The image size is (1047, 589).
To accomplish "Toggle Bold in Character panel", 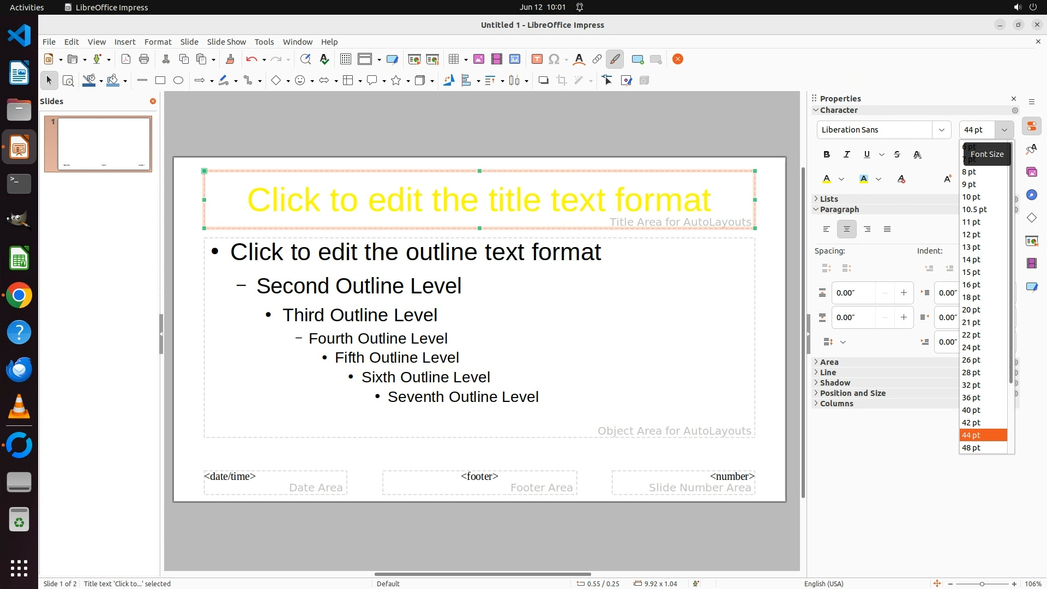I will coord(827,155).
